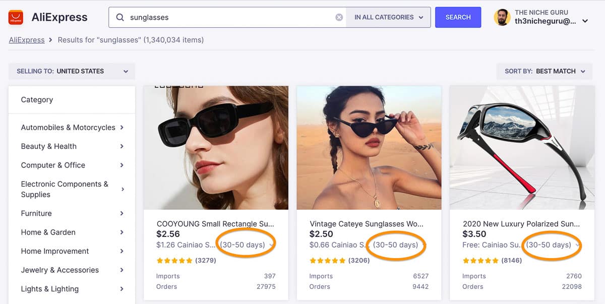This screenshot has height=304, width=605.
Task: Clear the search term using the X icon
Action: tap(339, 17)
